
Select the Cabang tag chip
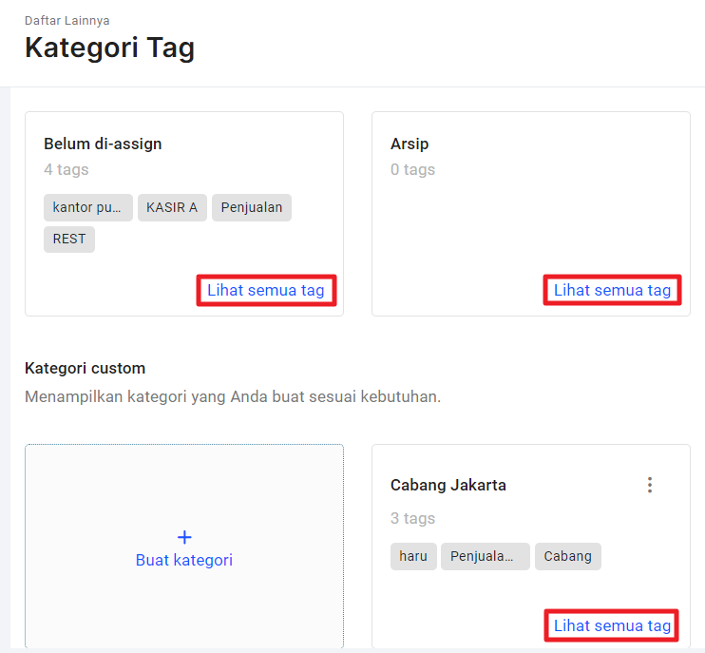pos(568,557)
